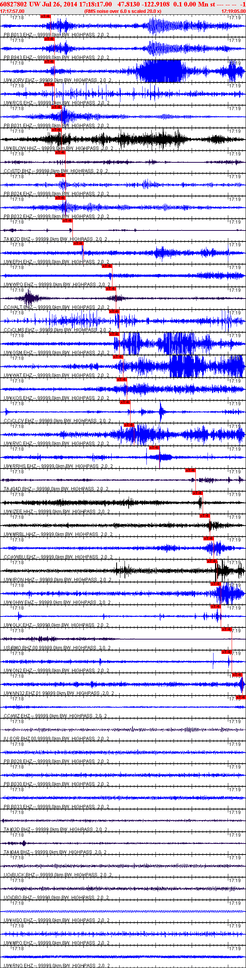The image size is (246, 968).
Task: Click the red pick flag on UW RRHS trace
Action: click(x=154, y=448)
